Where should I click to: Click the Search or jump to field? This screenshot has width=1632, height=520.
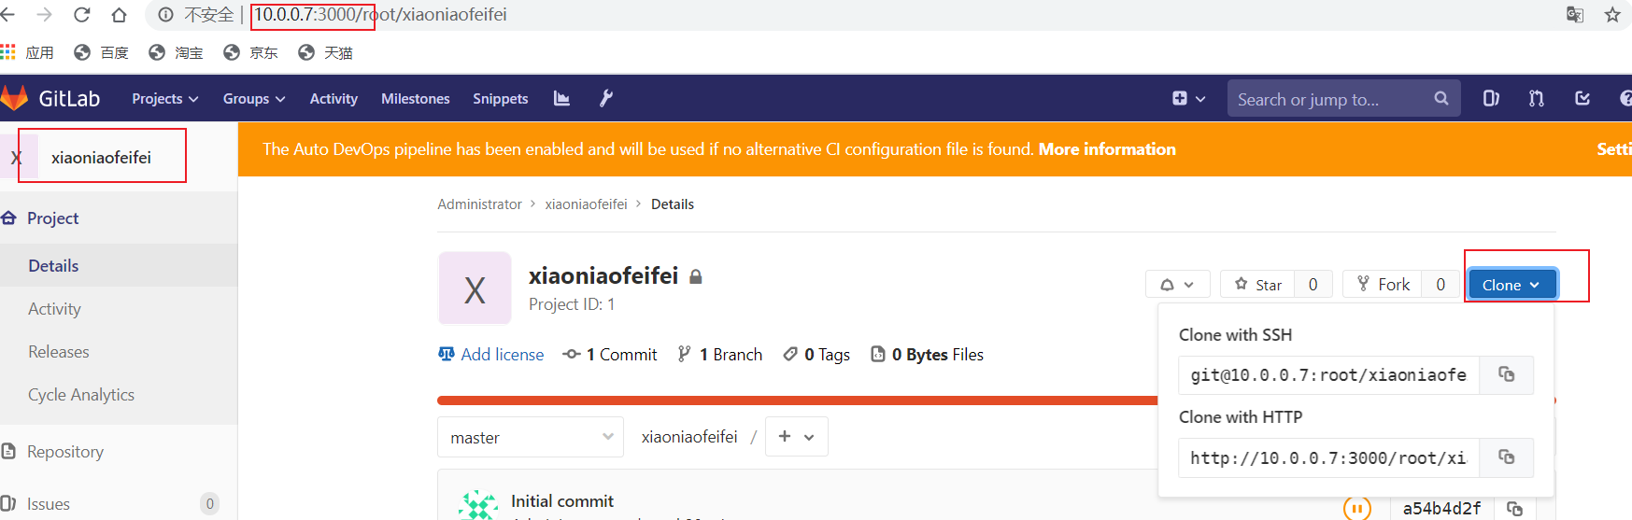coord(1329,99)
